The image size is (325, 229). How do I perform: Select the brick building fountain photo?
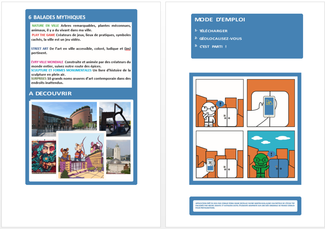point(64,119)
